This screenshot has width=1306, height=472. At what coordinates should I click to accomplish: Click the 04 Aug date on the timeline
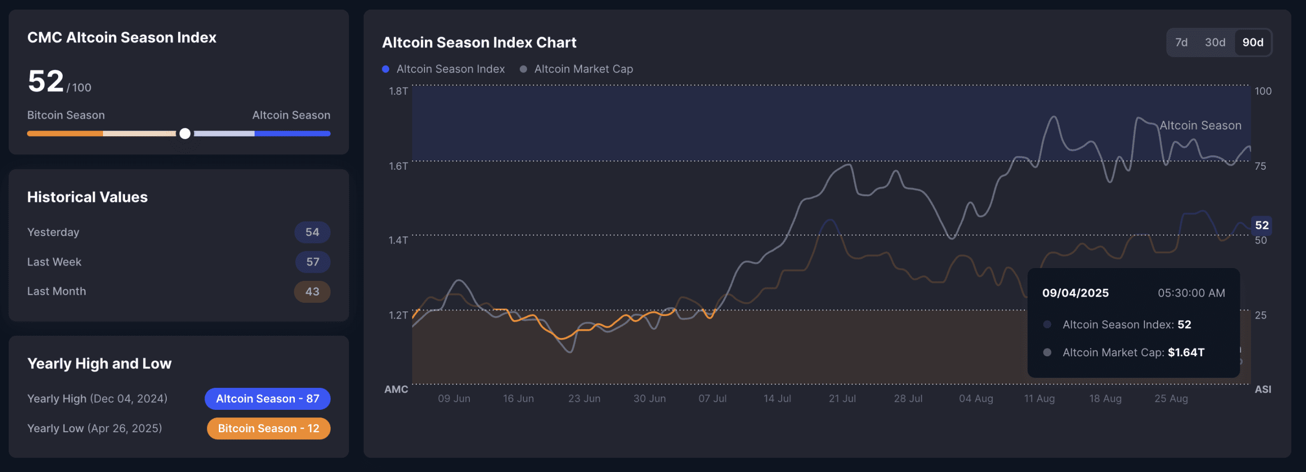click(975, 399)
